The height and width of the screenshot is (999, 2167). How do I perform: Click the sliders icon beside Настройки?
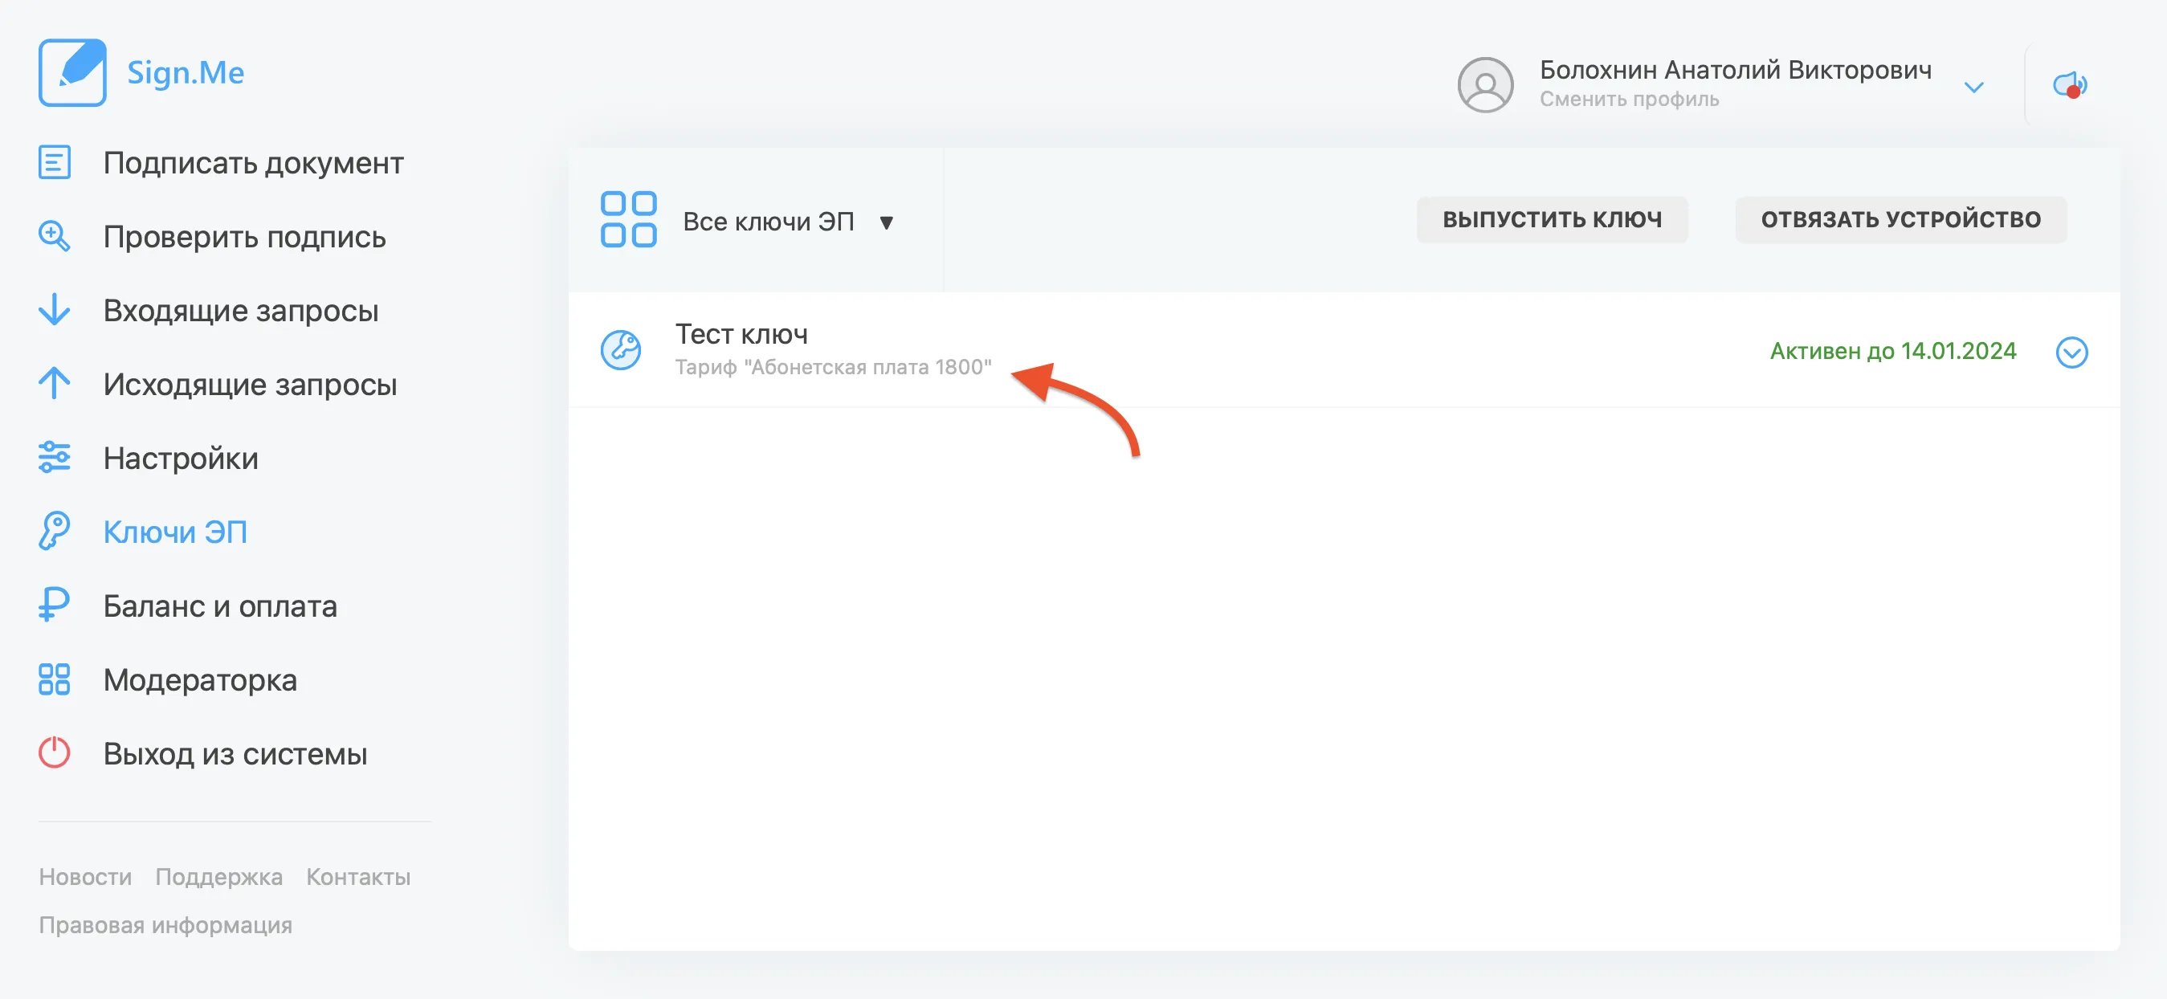(x=55, y=458)
